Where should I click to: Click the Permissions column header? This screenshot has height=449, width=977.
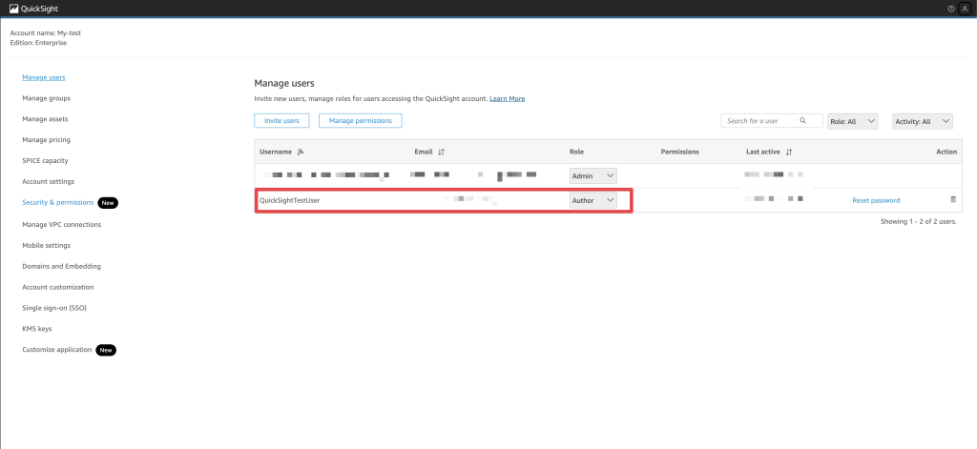tap(679, 152)
